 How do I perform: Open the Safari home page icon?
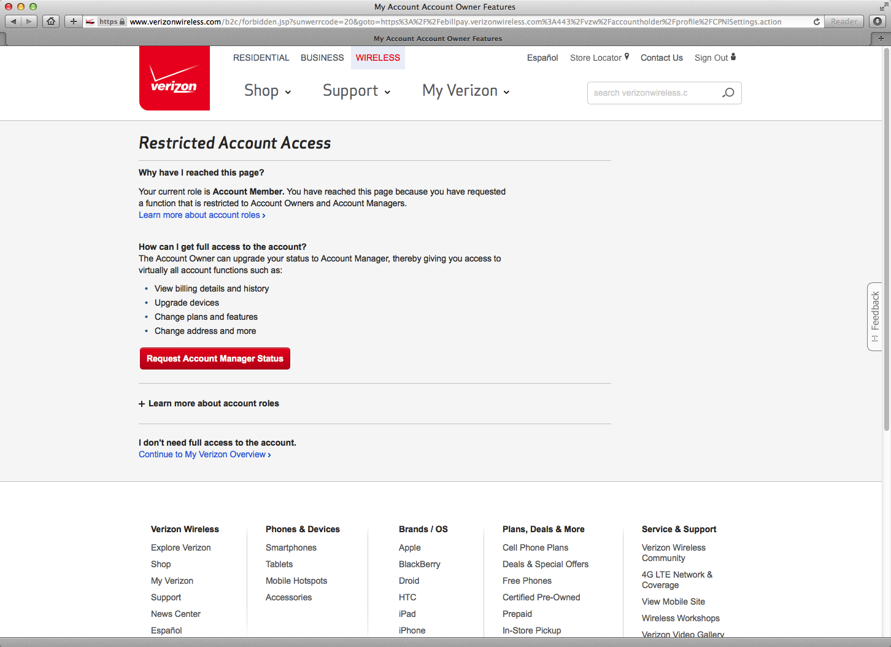point(51,21)
